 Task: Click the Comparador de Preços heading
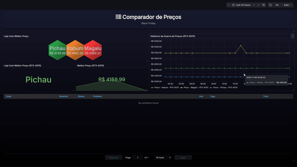[152, 17]
